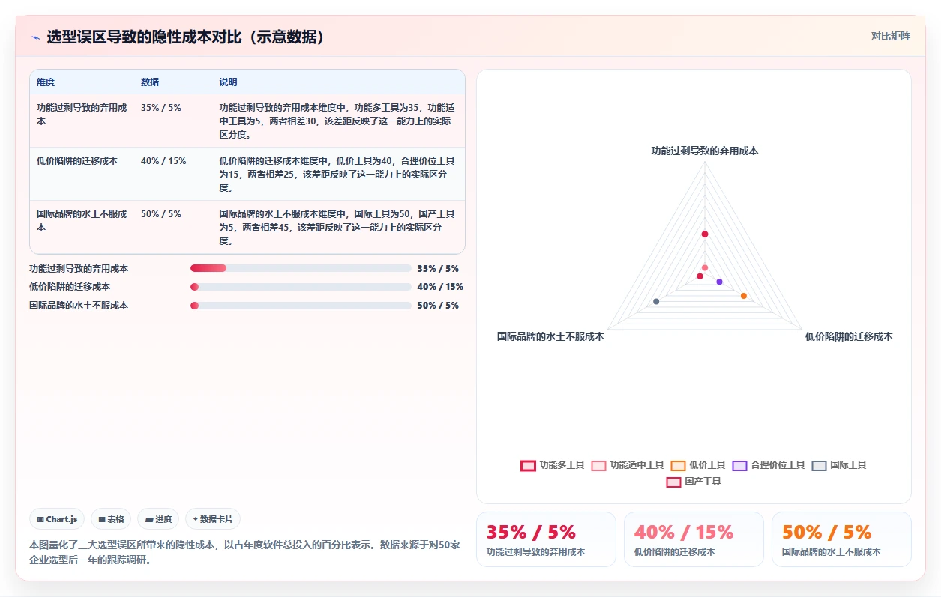Click the radar axis label 功能过剩导致的弃用成本
Screen dimensions: 941x597
705,151
